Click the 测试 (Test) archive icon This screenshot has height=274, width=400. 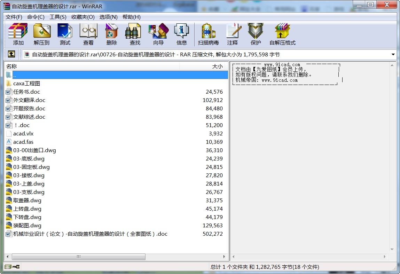click(65, 34)
